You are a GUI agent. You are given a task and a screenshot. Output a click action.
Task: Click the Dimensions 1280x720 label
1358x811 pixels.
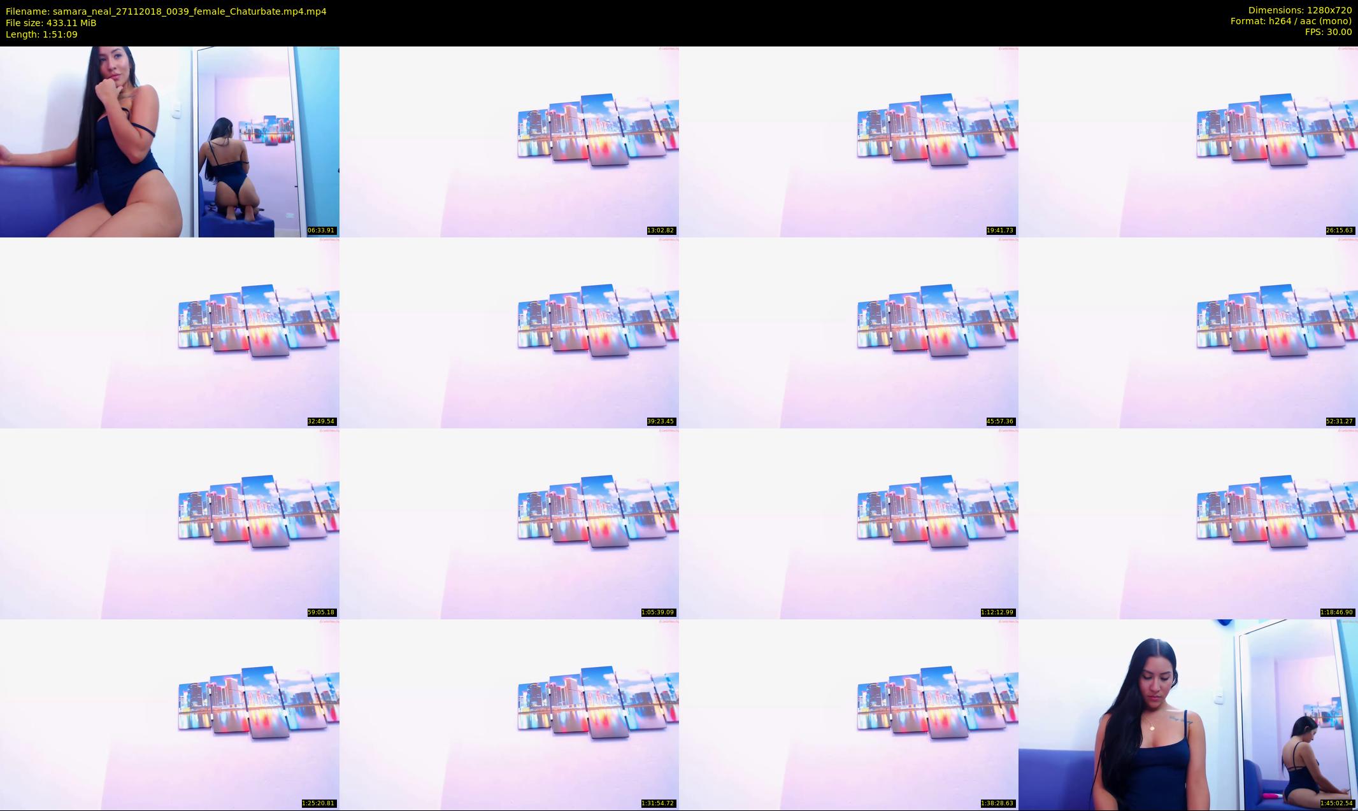point(1299,10)
